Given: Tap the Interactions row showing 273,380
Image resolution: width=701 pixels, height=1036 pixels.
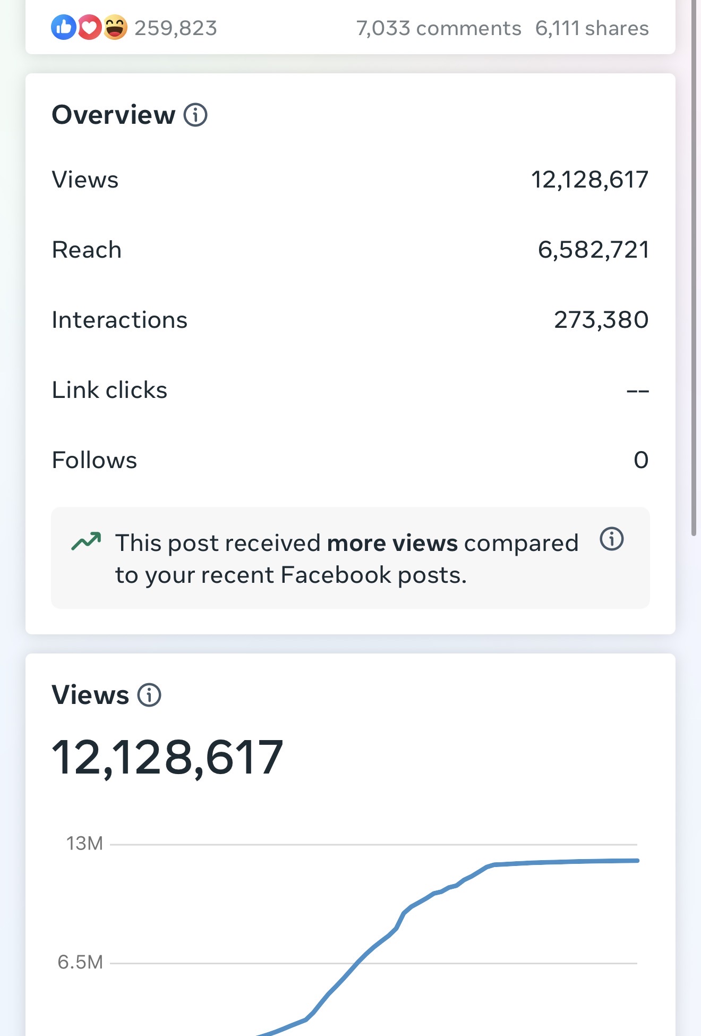Looking at the screenshot, I should click(350, 320).
